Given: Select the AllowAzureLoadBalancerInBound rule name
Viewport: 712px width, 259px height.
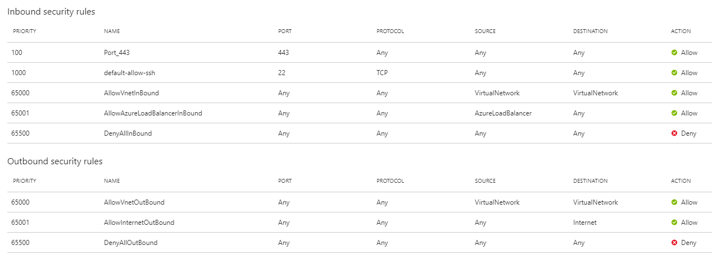Looking at the screenshot, I should [153, 113].
